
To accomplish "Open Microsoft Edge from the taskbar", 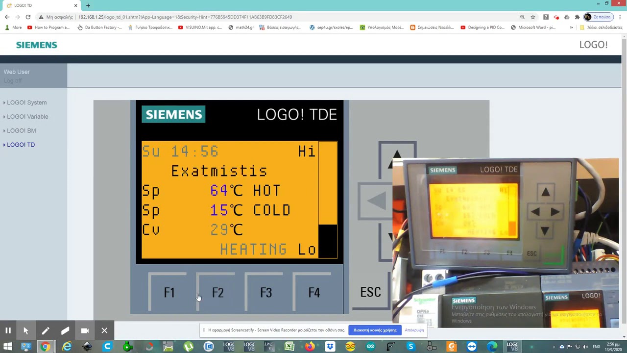I will [x=492, y=347].
